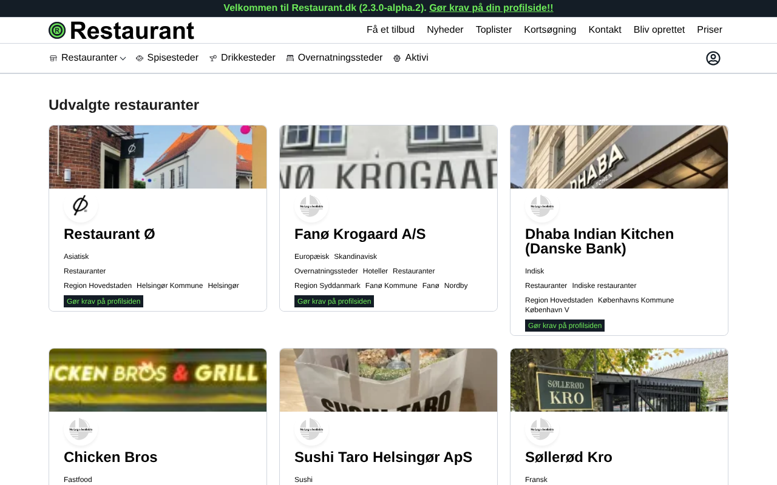Select the Skandinavisk cuisine tag
Screen dimensions: 777x485
(x=355, y=256)
